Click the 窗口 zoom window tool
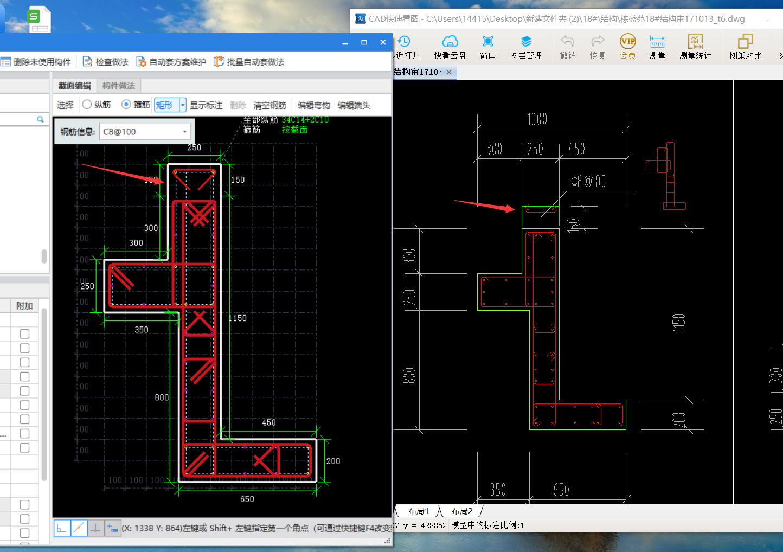This screenshot has height=552, width=783. click(x=488, y=48)
